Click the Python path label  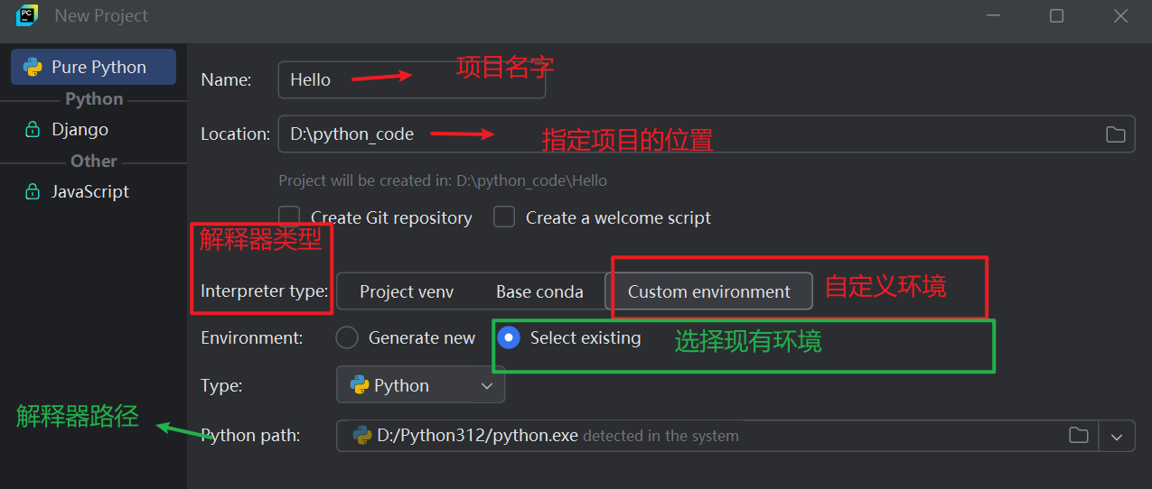250,435
